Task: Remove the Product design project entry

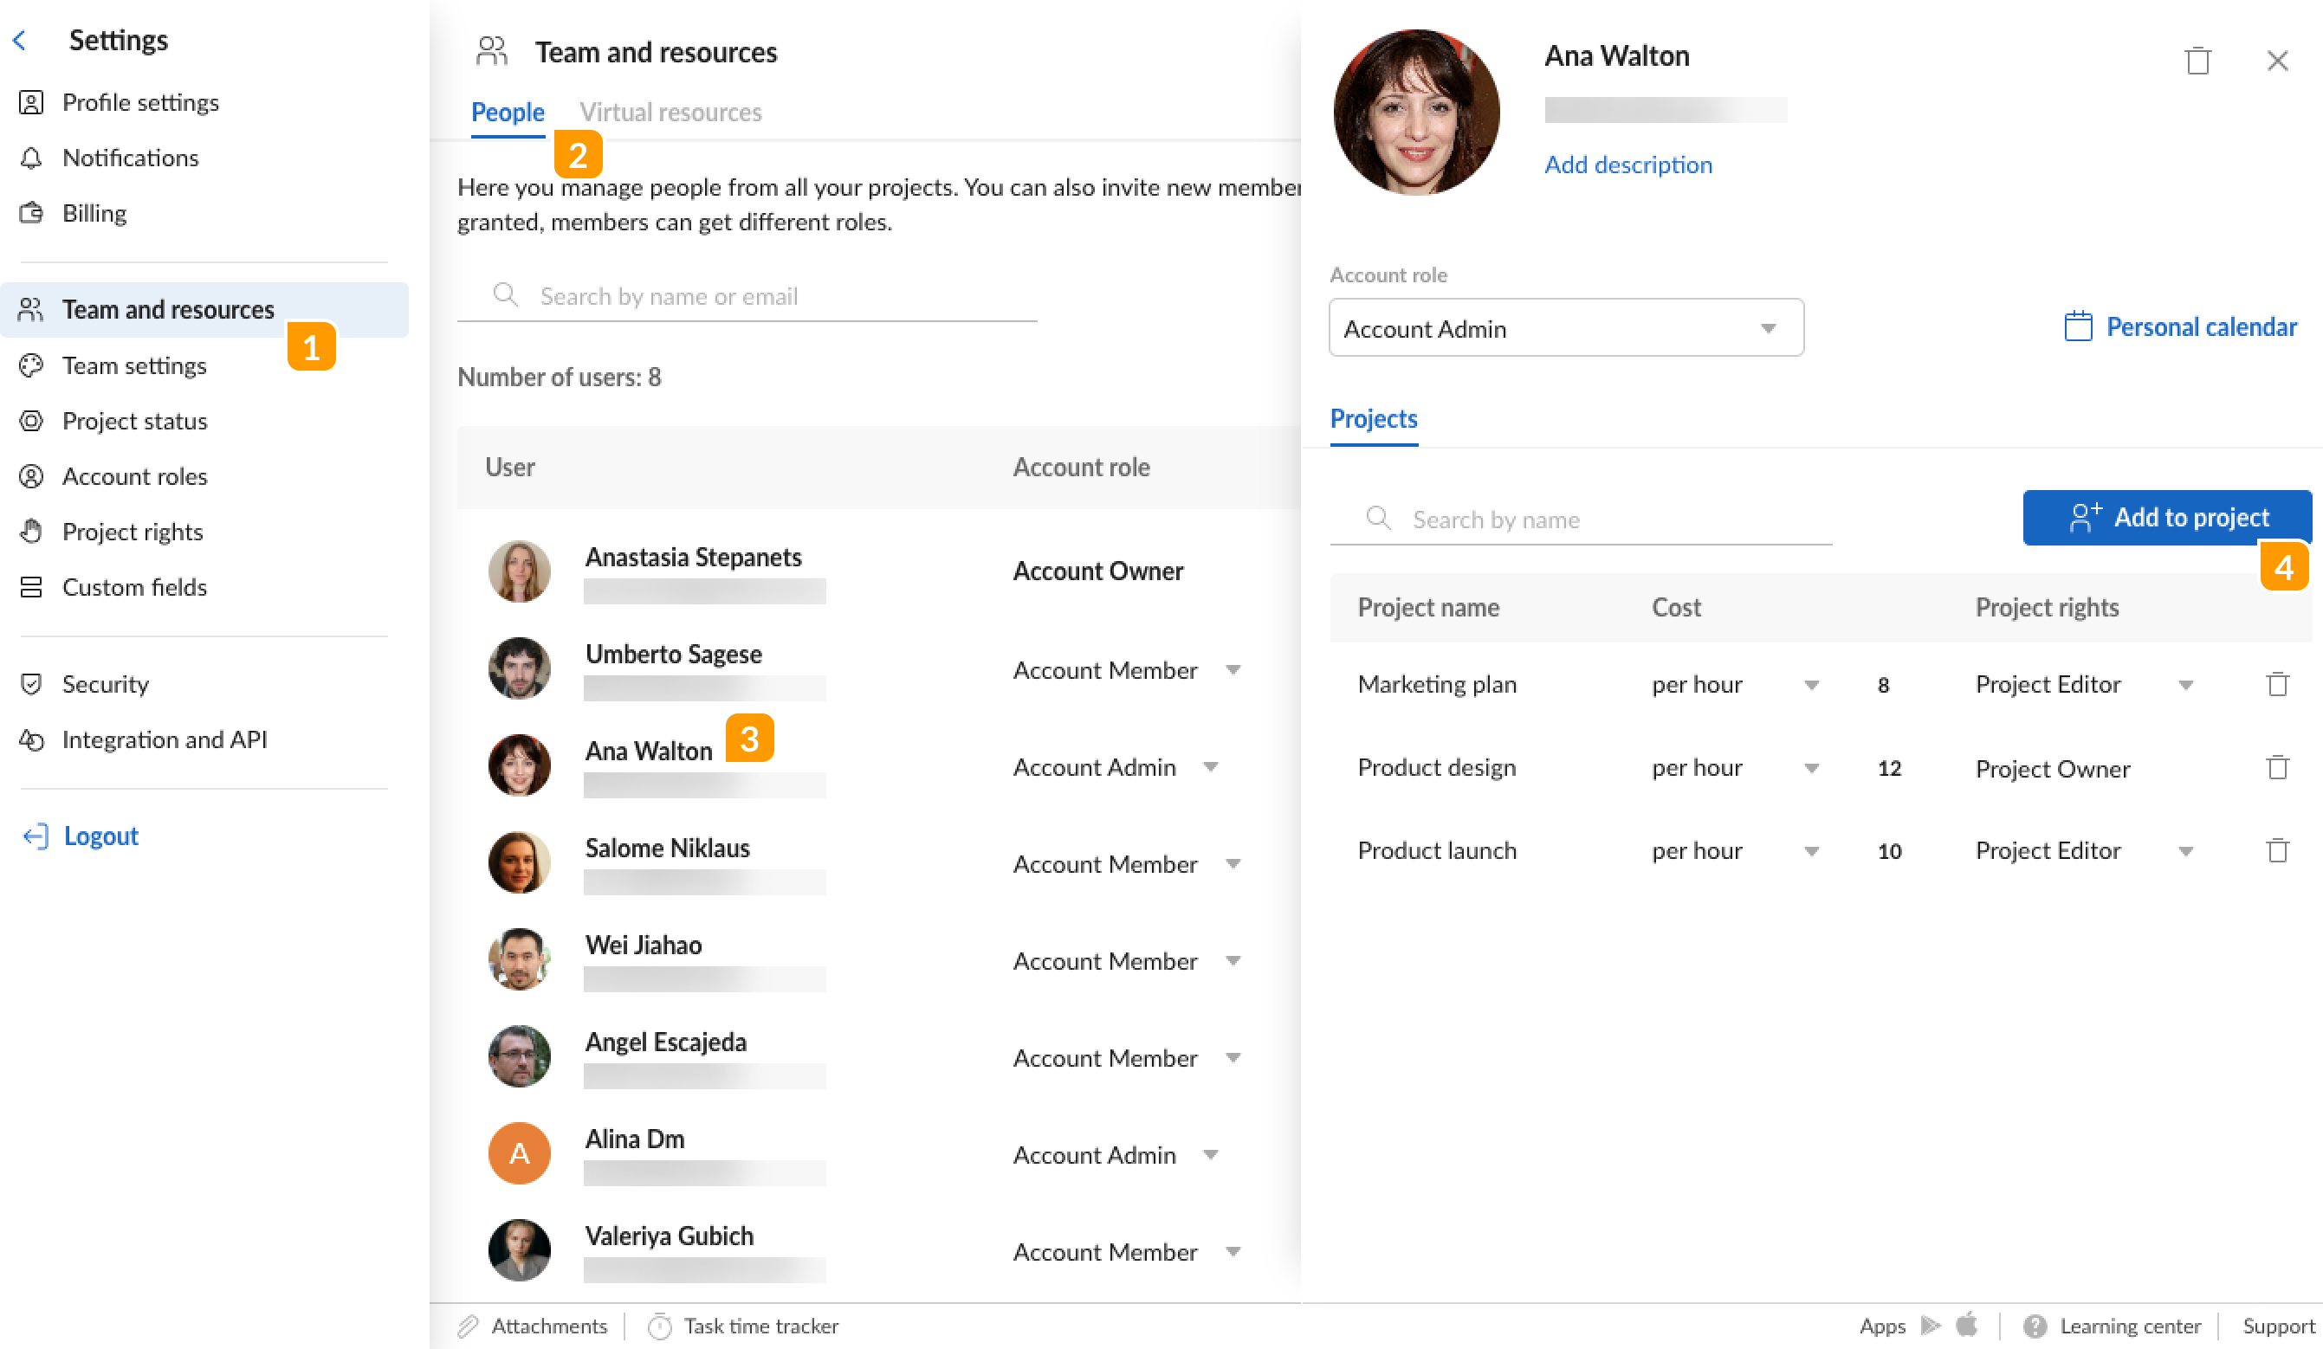Action: (2279, 766)
